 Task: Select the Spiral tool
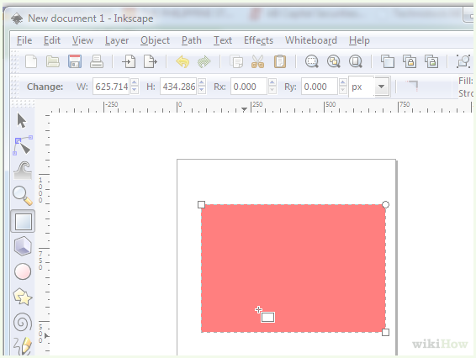(x=23, y=322)
